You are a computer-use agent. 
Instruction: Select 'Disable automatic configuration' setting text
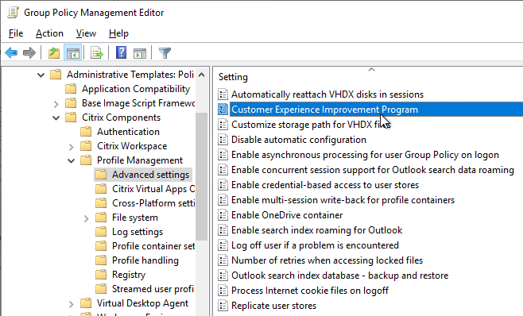coord(299,140)
